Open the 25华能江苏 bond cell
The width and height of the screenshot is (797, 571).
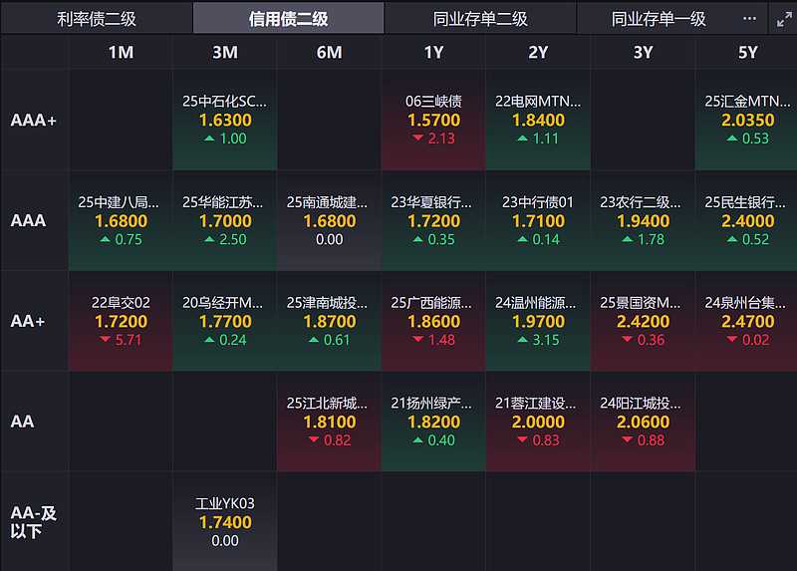click(225, 220)
